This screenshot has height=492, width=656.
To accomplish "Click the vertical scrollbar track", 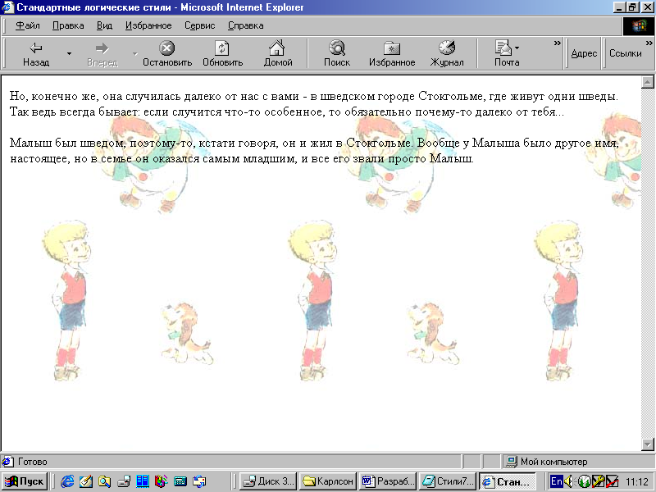I will point(647,262).
